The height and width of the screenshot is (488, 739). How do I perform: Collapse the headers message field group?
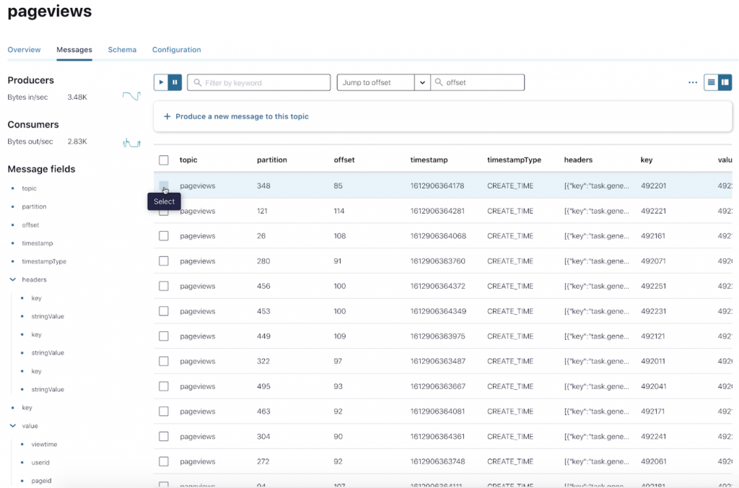tap(13, 279)
